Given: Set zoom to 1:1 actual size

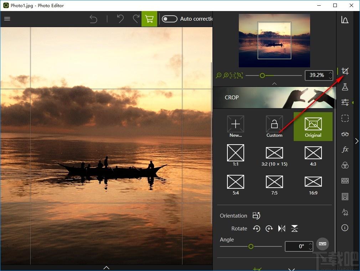Looking at the screenshot, I should pos(233,75).
